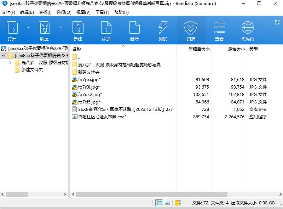Click the 打开 (Open) toolbar icon
Viewport: 283px width, 209px height.
click(12, 28)
